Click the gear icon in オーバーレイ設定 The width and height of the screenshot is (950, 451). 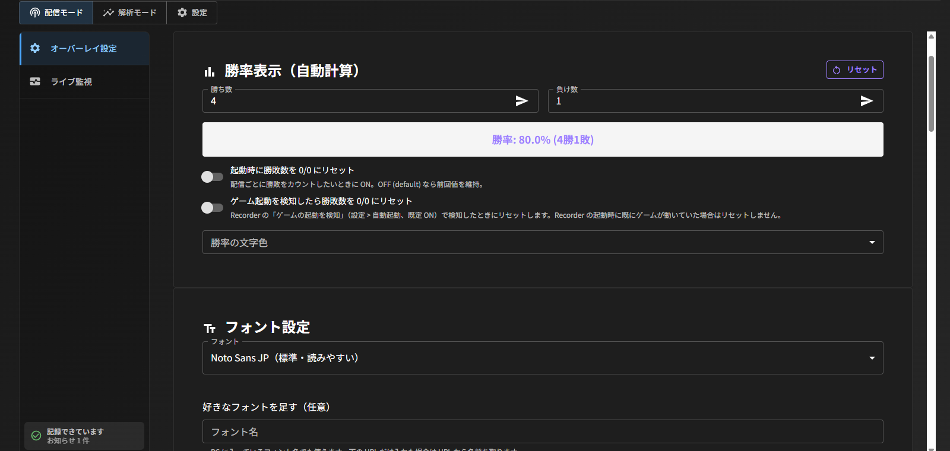pyautogui.click(x=35, y=48)
